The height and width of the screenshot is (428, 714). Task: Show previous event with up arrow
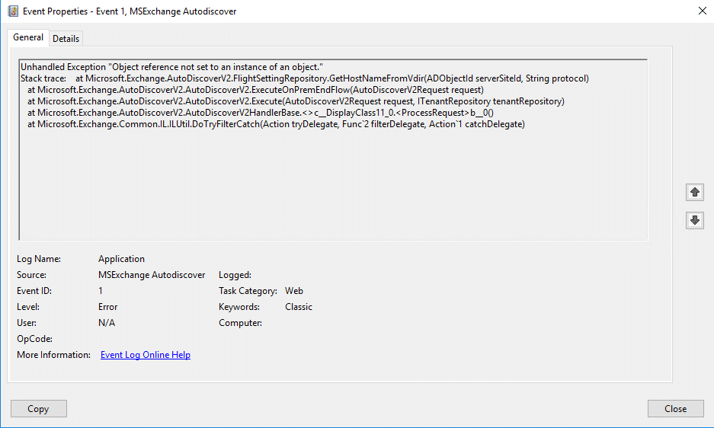694,192
